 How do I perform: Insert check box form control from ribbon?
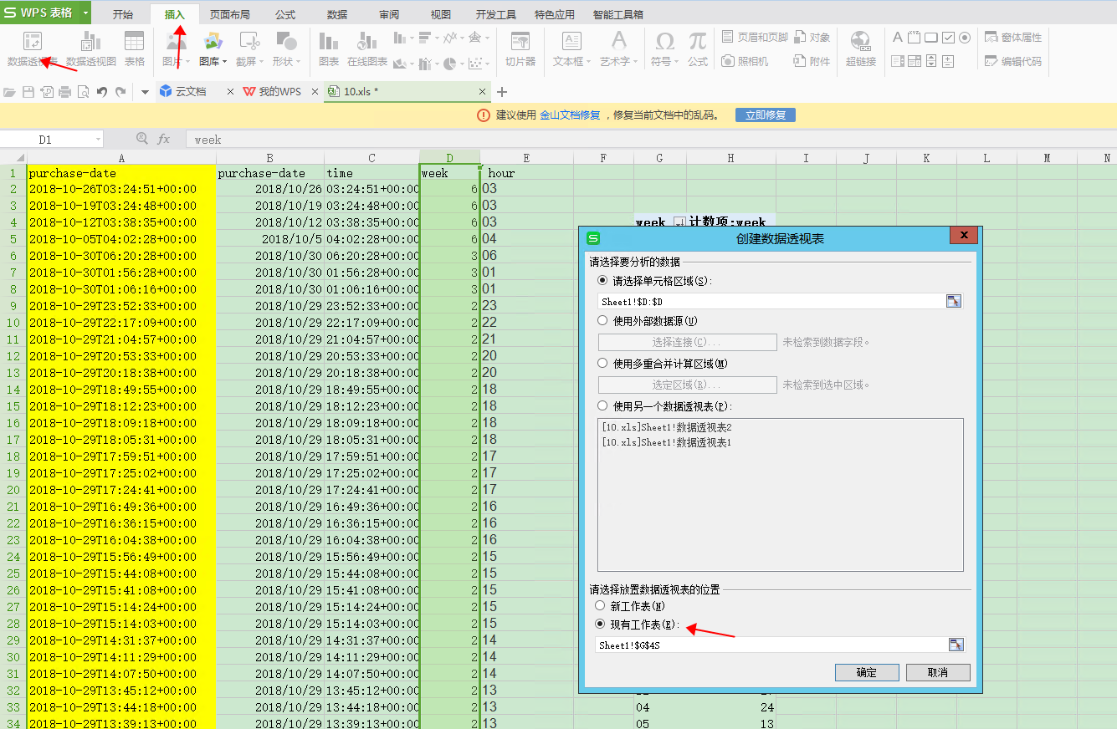point(948,37)
